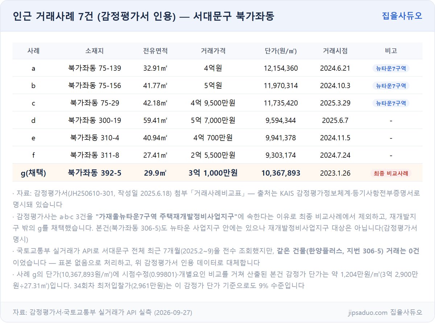The height and width of the screenshot is (323, 435).
Task: Select the 단가(원/㎡) column header
Action: 281,51
